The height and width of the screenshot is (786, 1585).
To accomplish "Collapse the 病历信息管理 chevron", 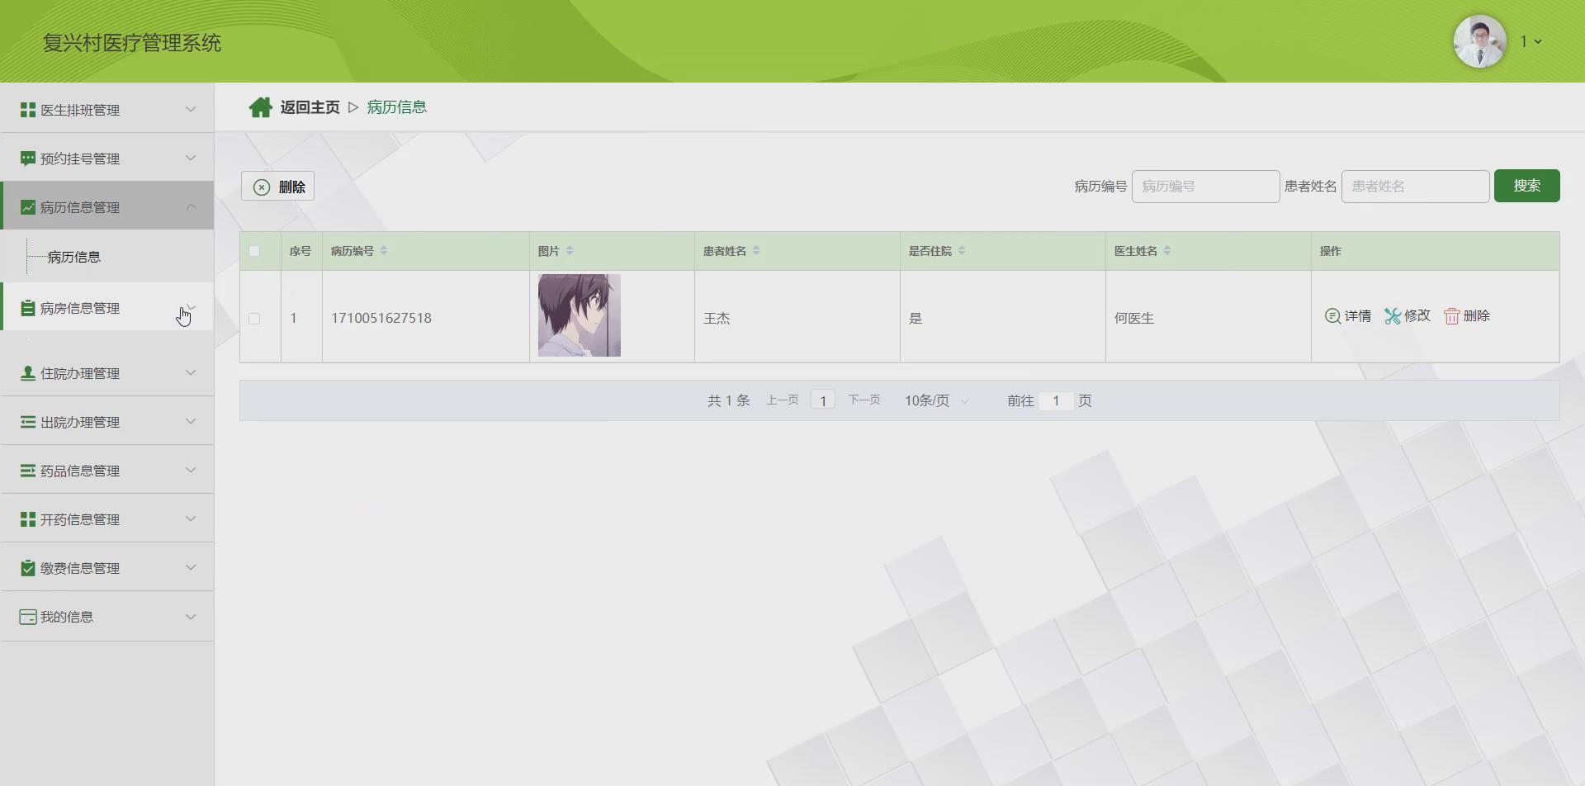I will [191, 206].
